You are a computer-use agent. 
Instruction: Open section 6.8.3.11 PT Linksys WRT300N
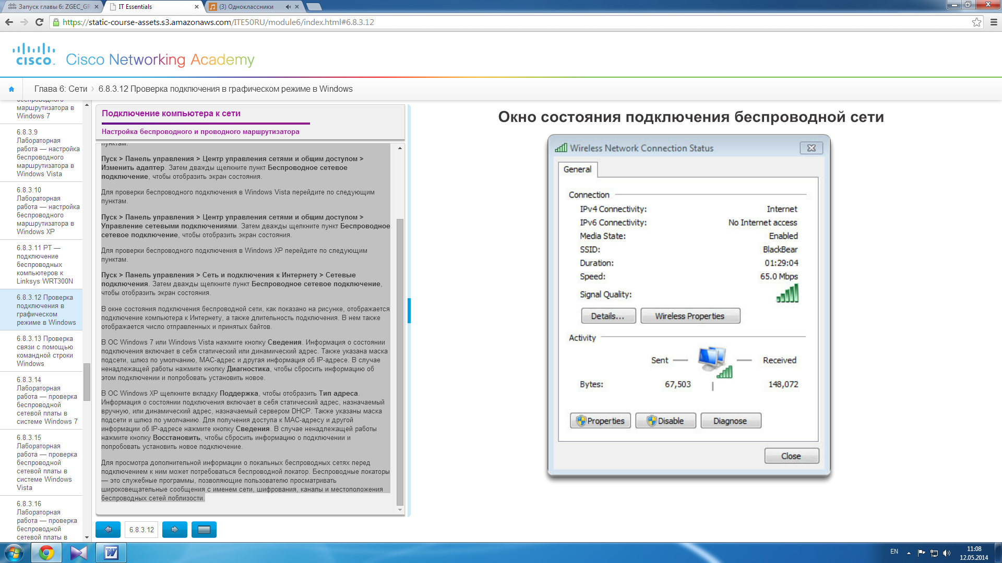(45, 264)
